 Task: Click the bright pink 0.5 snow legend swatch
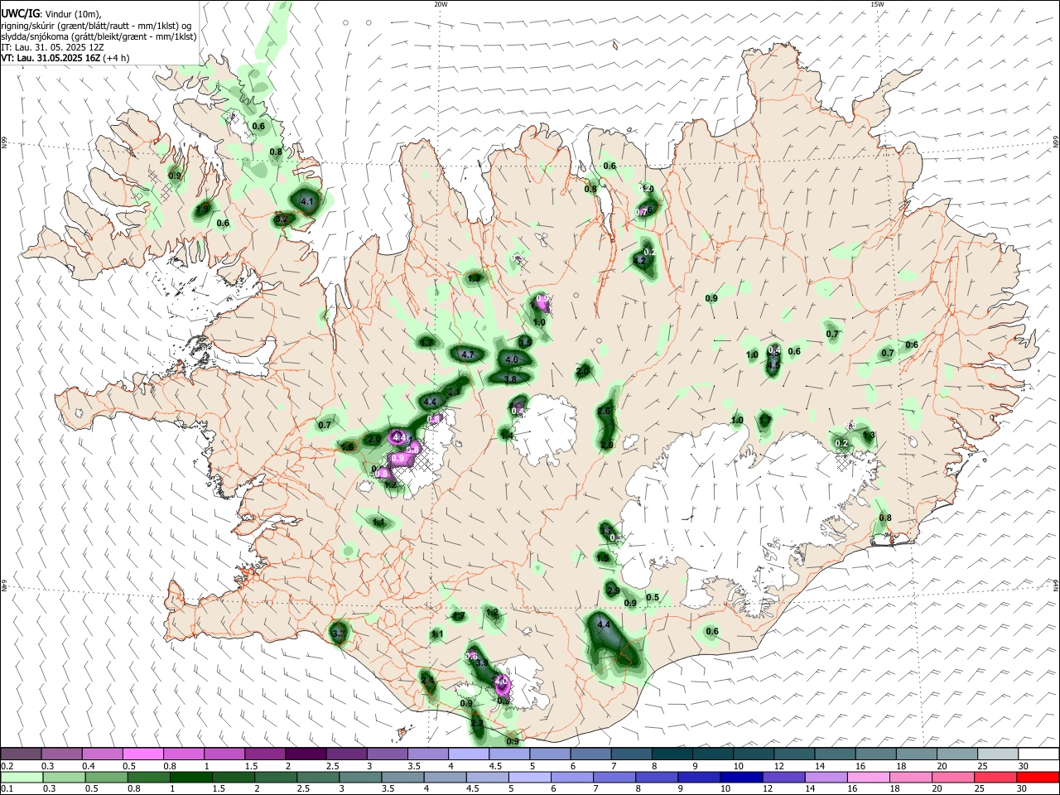click(x=142, y=754)
